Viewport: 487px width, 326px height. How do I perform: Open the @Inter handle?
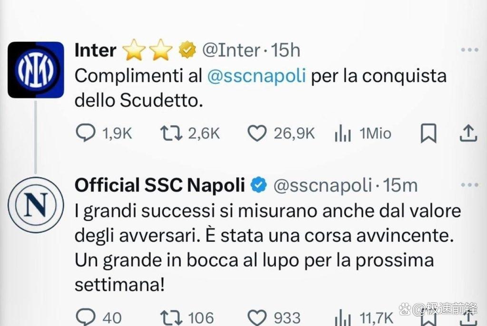(x=231, y=50)
